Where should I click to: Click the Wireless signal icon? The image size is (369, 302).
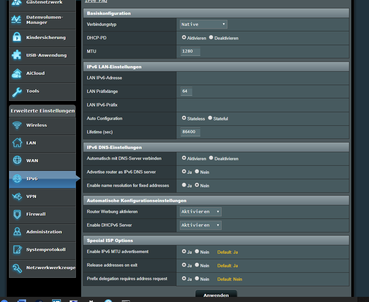point(17,125)
